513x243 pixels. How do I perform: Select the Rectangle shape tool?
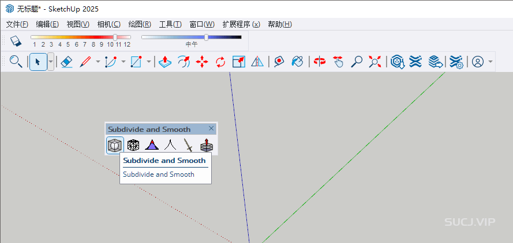click(136, 62)
